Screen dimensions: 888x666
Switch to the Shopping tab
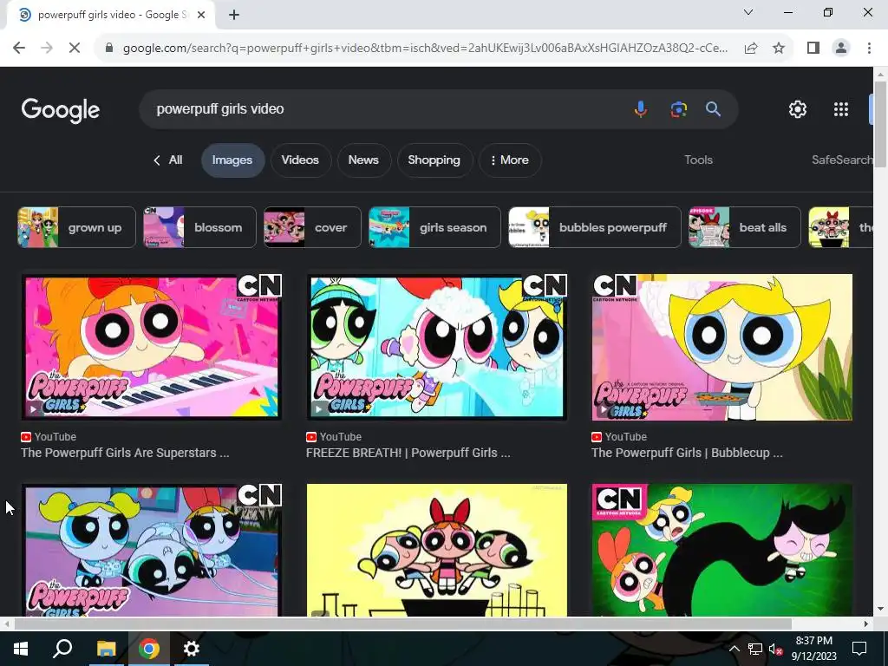click(x=434, y=160)
